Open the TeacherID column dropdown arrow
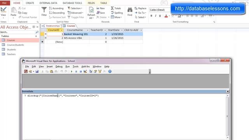249x140 pixels. (105, 30)
